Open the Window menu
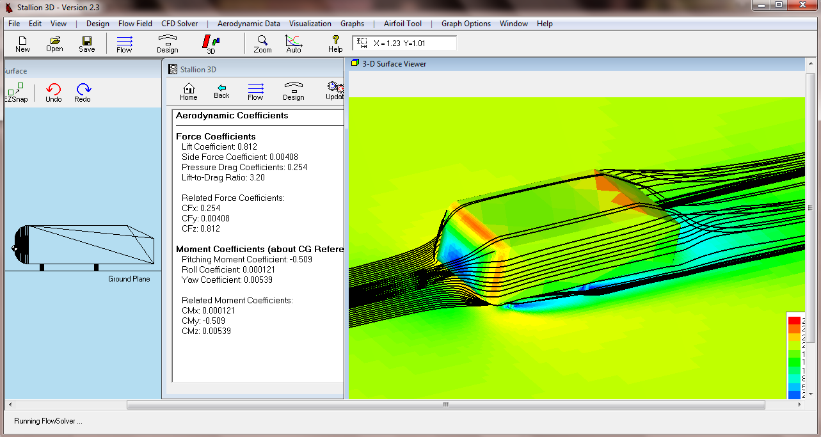The height and width of the screenshot is (437, 821). (x=514, y=24)
